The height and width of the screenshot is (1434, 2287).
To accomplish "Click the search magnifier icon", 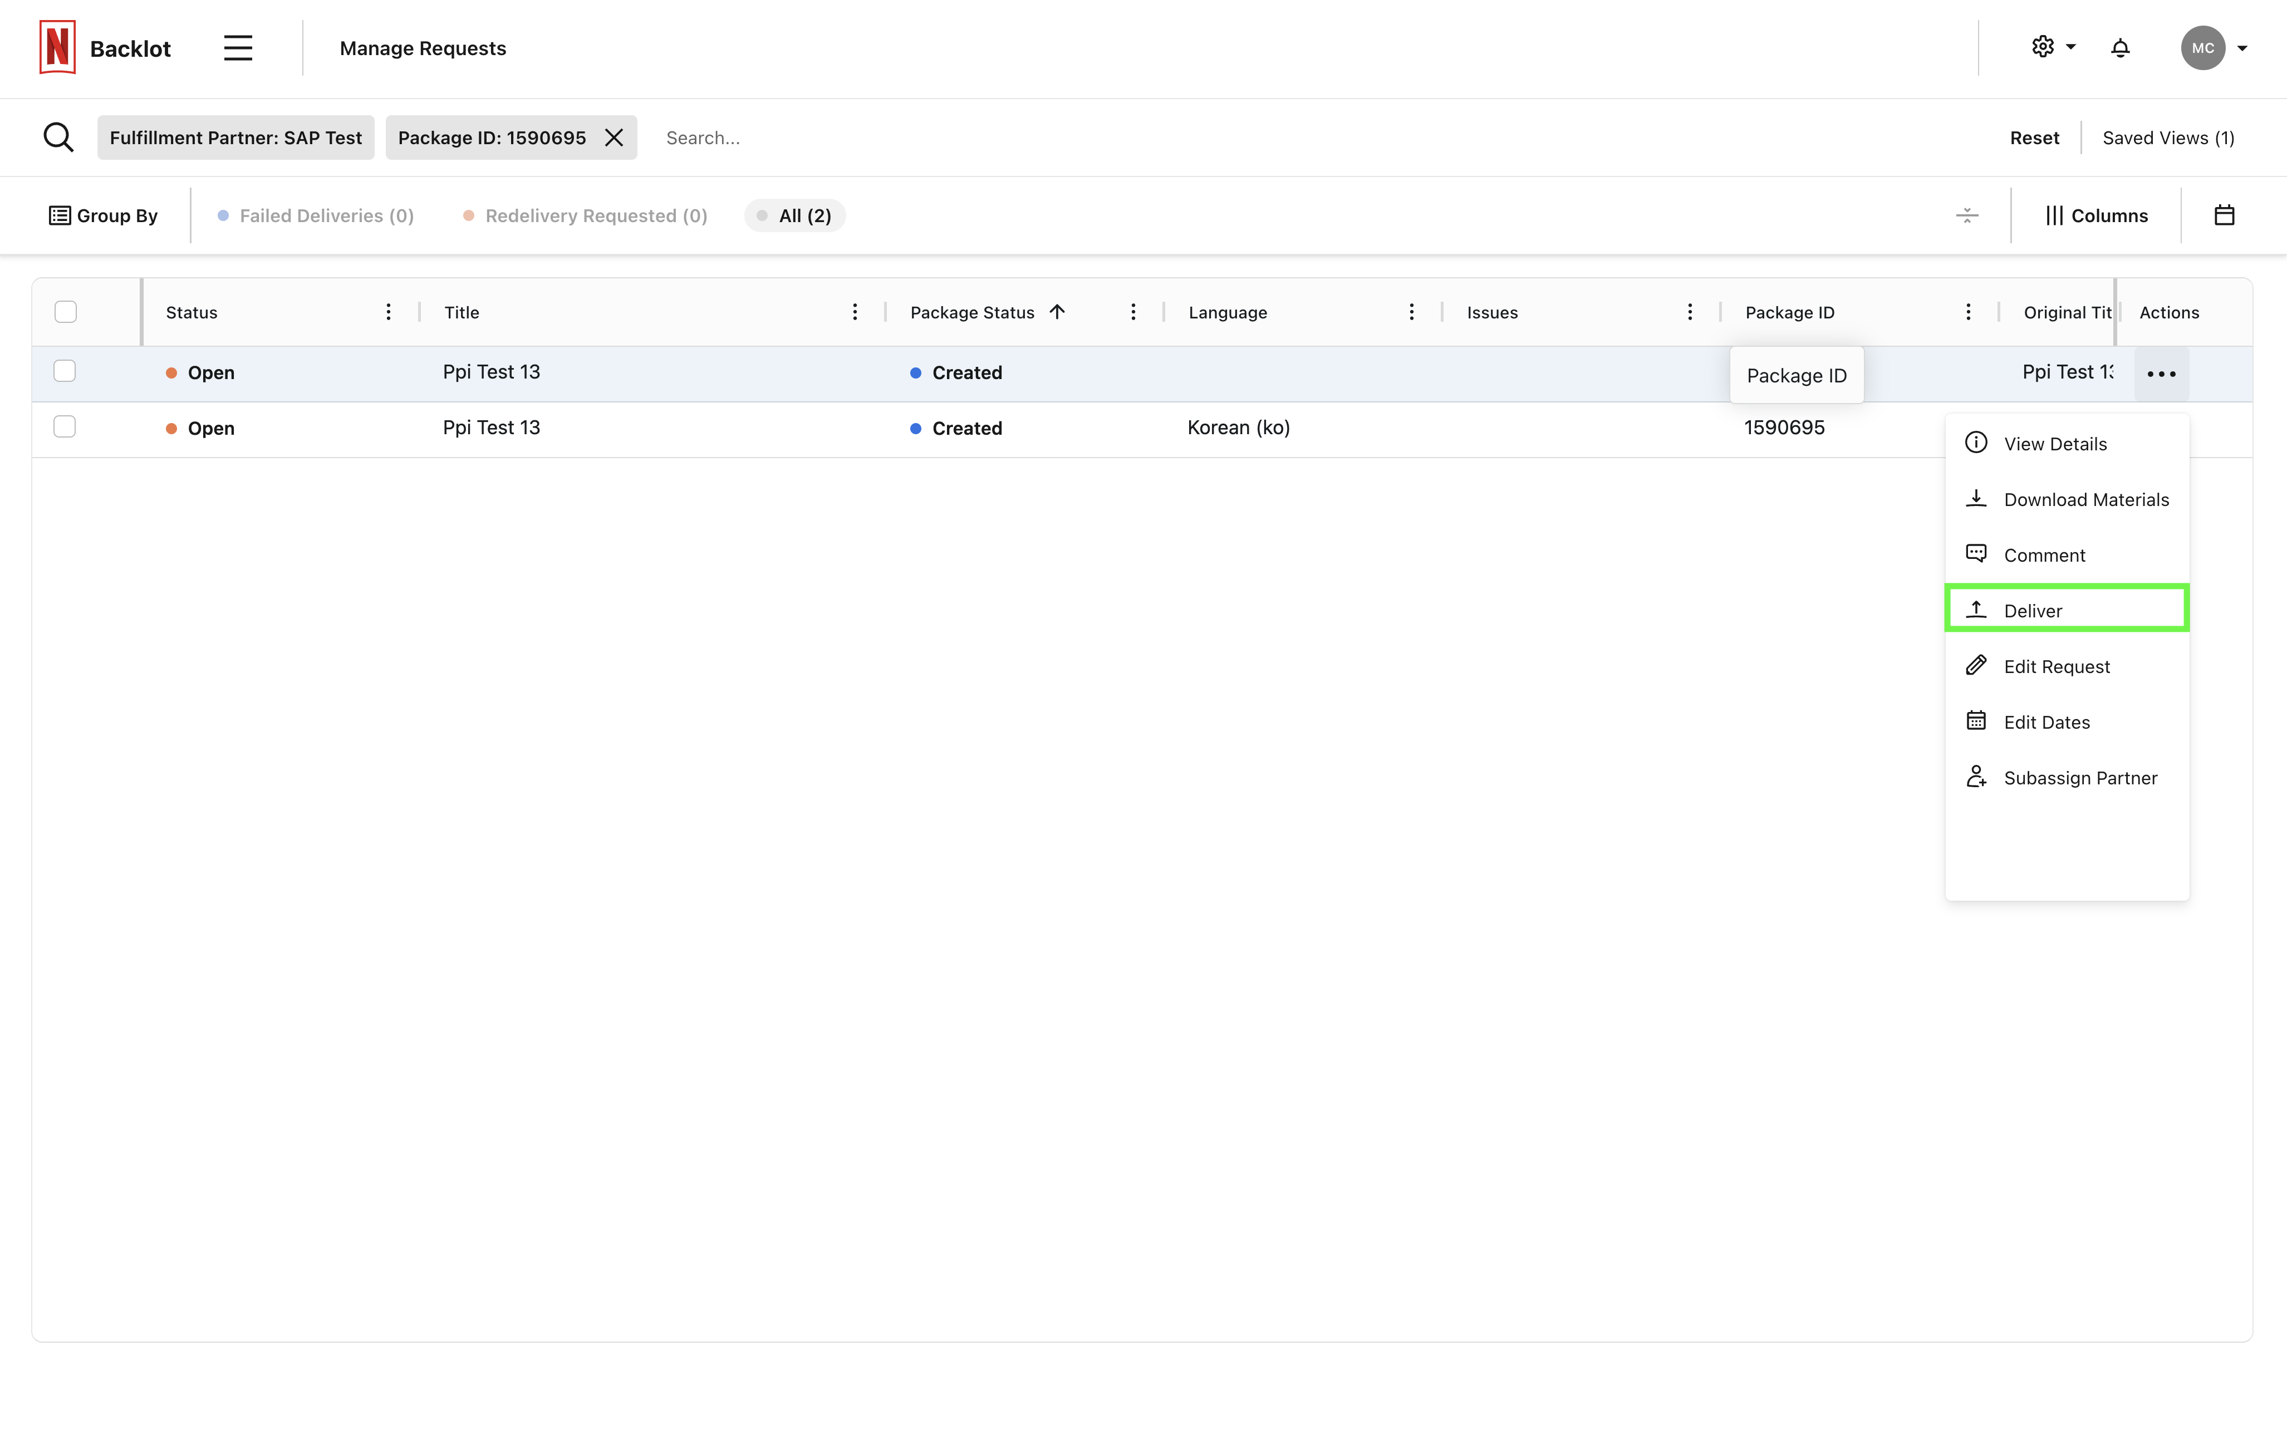I will (x=58, y=137).
